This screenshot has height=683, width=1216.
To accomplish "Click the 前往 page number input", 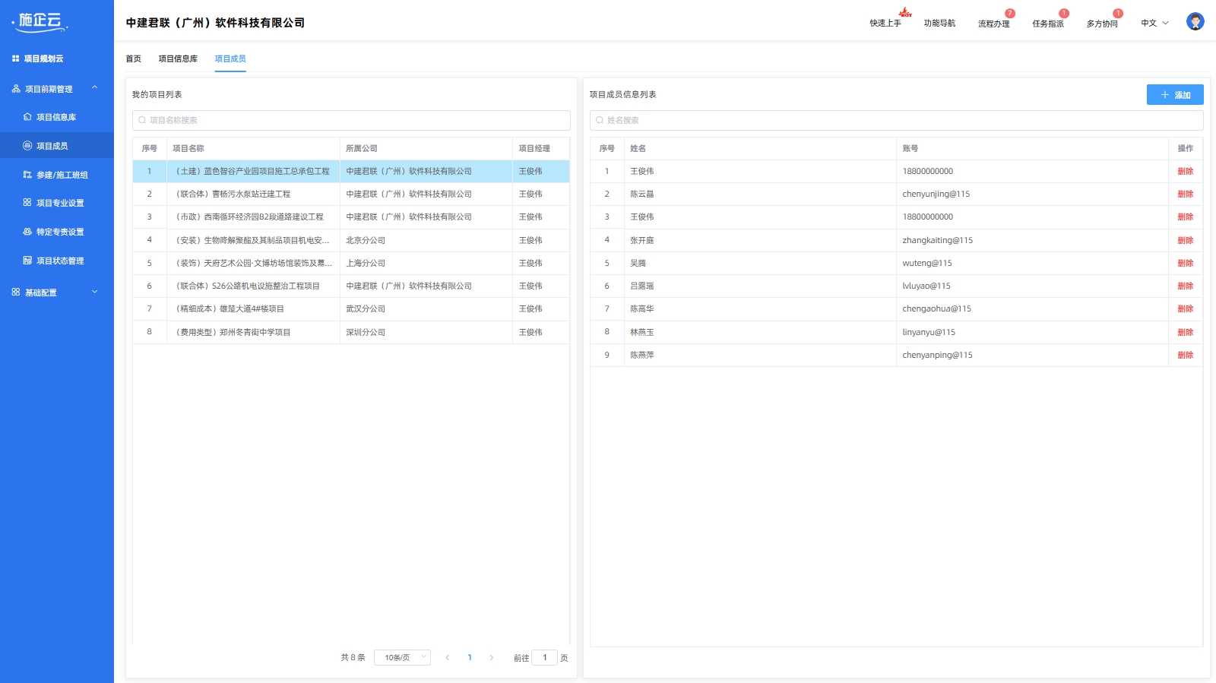I will tap(545, 658).
